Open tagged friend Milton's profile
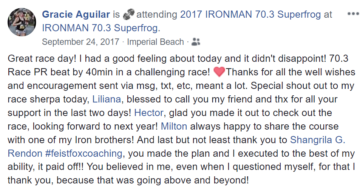 [x=174, y=127]
